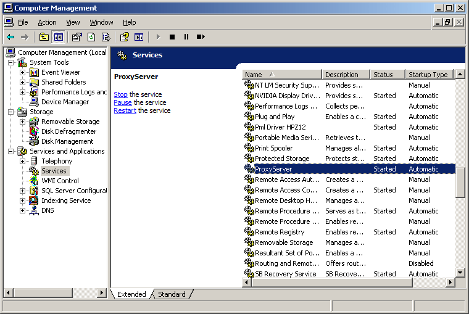
Task: Switch to the Standard tab
Action: pyautogui.click(x=172, y=294)
